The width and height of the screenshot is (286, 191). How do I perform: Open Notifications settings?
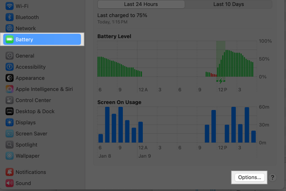[42, 172]
